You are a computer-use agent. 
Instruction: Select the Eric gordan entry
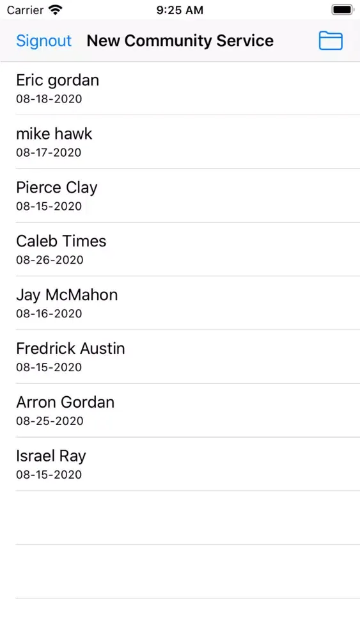tap(180, 88)
